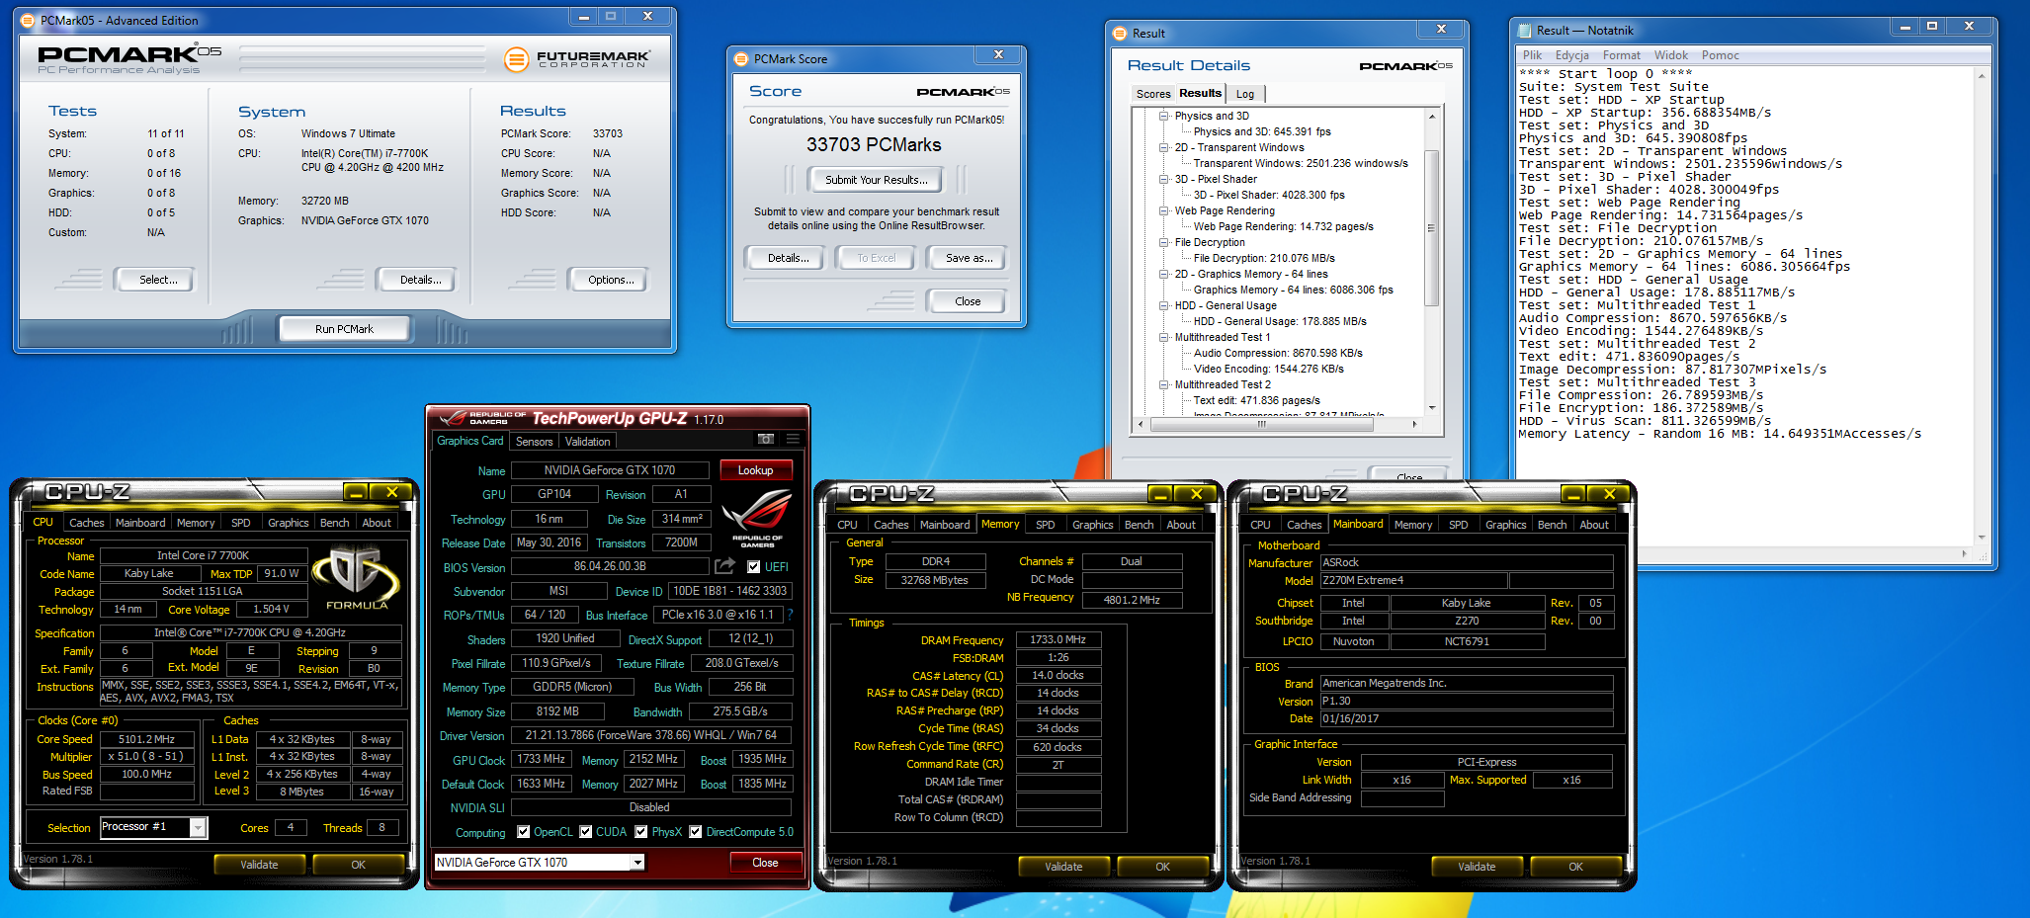This screenshot has height=918, width=2030.
Task: Click the scroll-down arrow in Result tree
Action: pyautogui.click(x=1432, y=407)
